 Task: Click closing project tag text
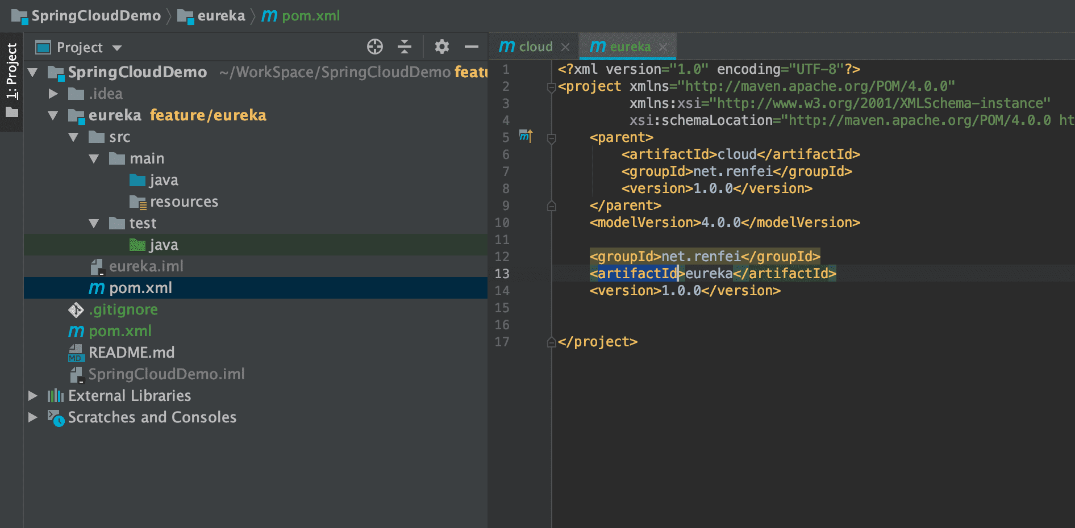(x=598, y=342)
